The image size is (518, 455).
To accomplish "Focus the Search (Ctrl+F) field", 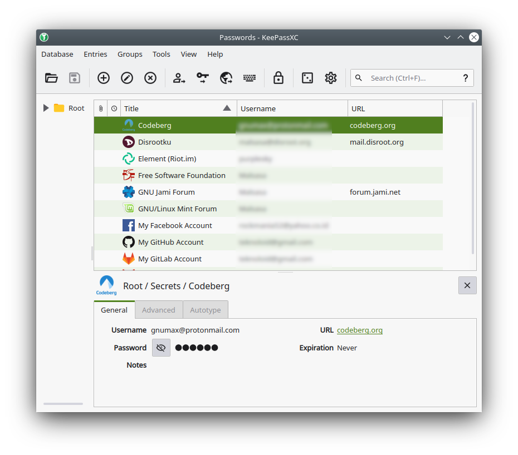I will 412,78.
